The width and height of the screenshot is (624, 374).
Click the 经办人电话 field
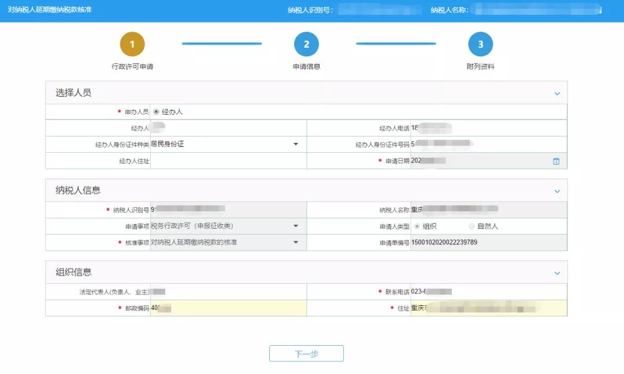pos(488,128)
